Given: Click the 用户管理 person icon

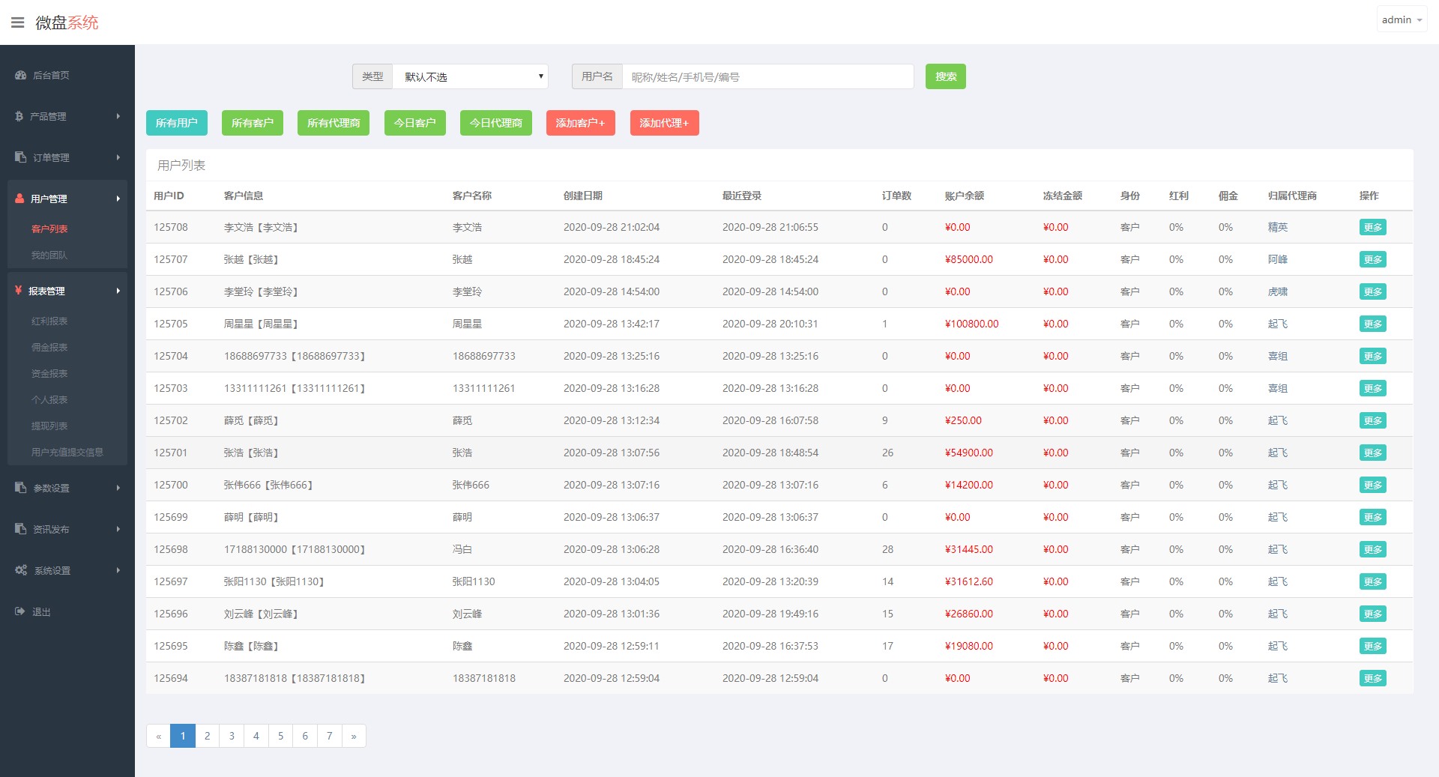Looking at the screenshot, I should 19,199.
